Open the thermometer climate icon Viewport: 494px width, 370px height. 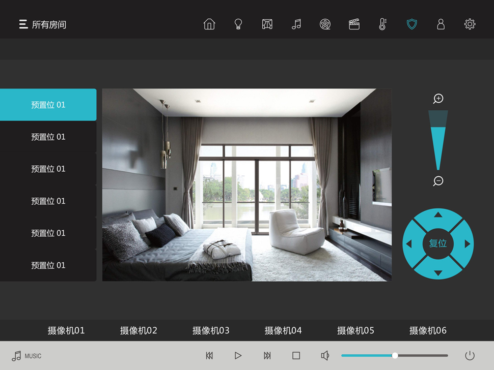382,24
